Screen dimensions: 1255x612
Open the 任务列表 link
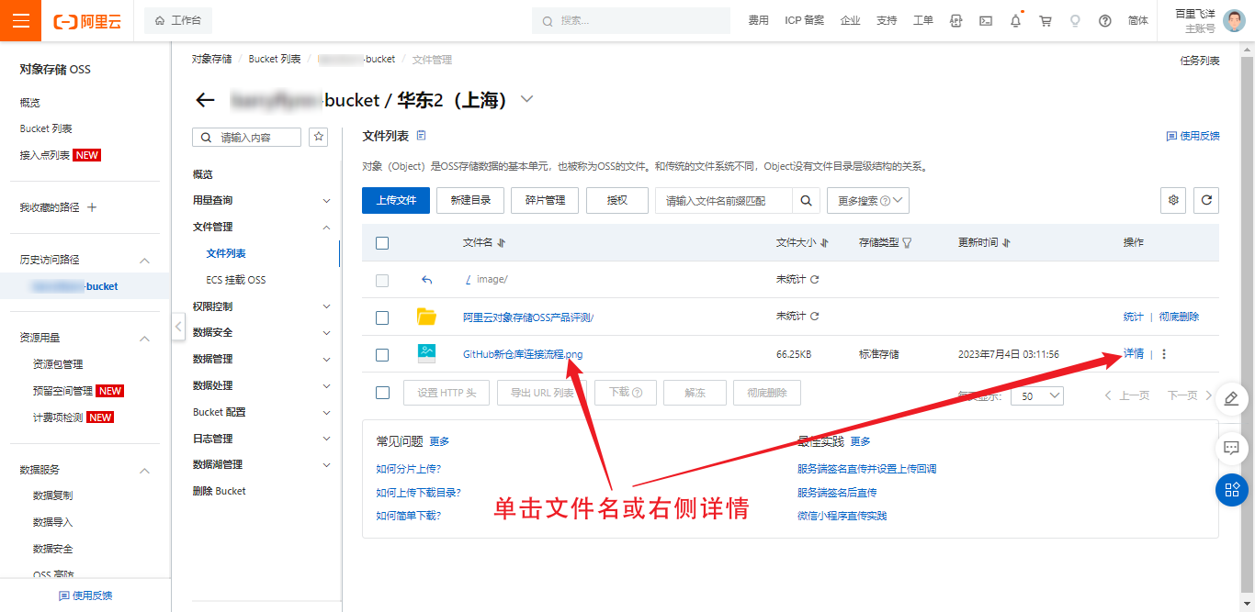coord(1200,61)
